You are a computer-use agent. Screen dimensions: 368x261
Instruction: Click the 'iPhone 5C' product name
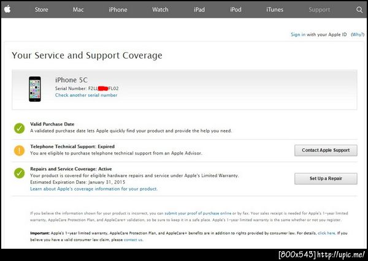[71, 80]
